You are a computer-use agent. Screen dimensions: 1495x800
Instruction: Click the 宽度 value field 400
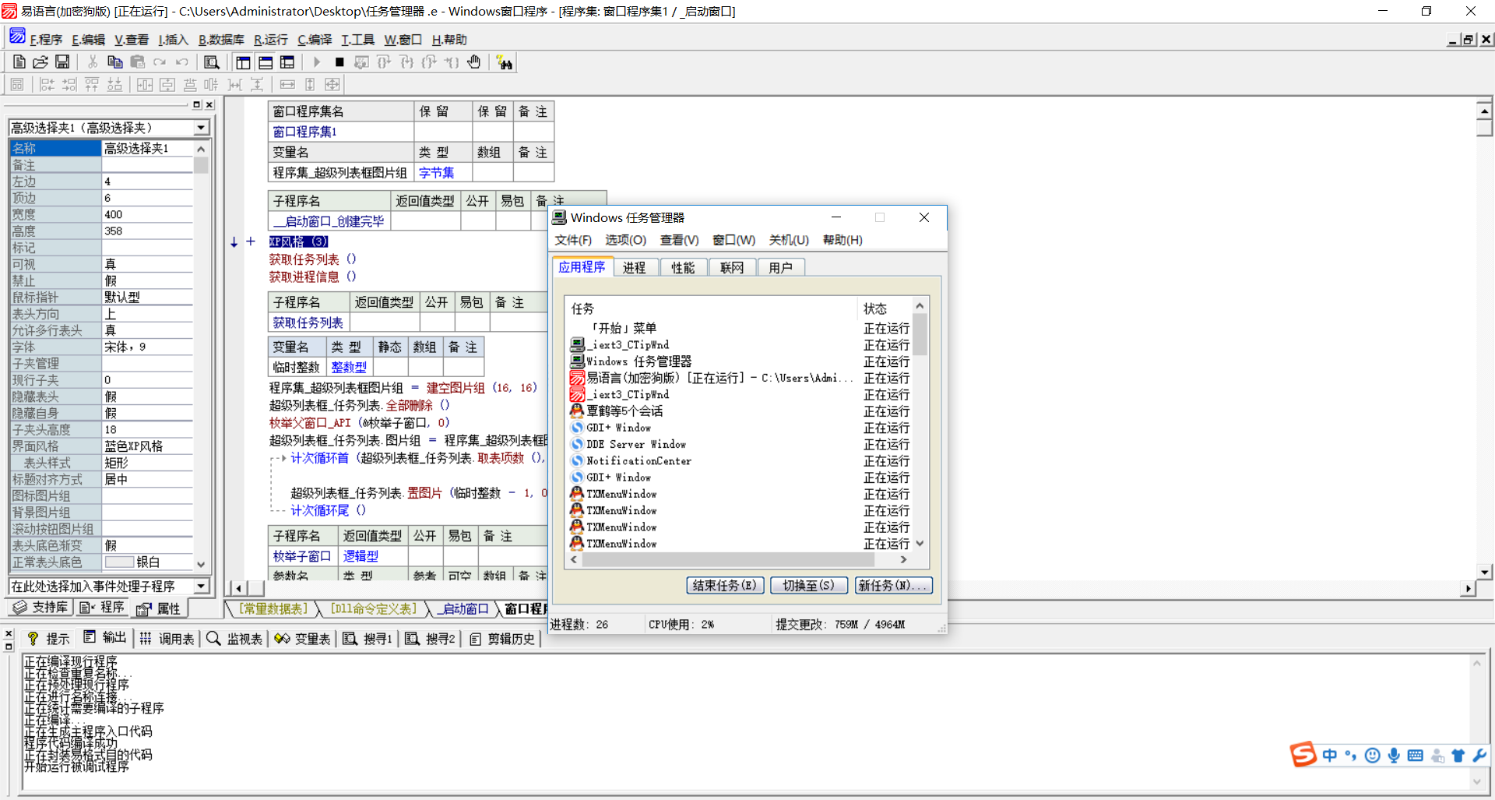(147, 214)
